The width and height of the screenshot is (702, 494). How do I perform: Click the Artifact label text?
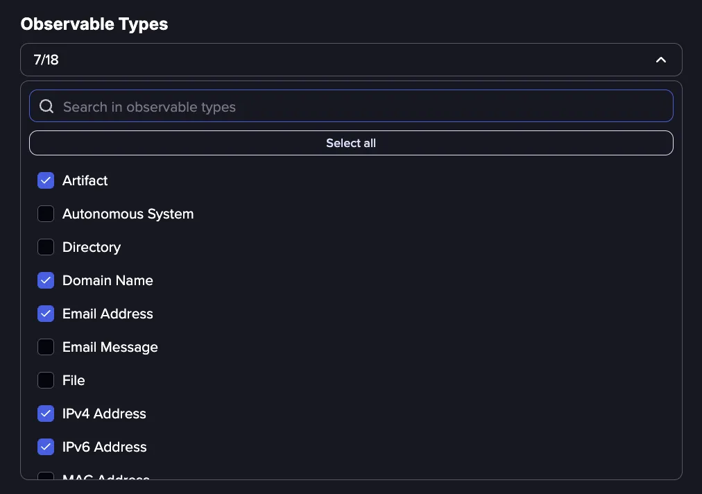(x=85, y=180)
